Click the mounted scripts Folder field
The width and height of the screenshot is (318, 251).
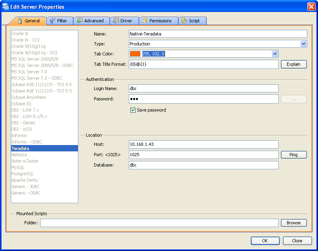pos(159,223)
